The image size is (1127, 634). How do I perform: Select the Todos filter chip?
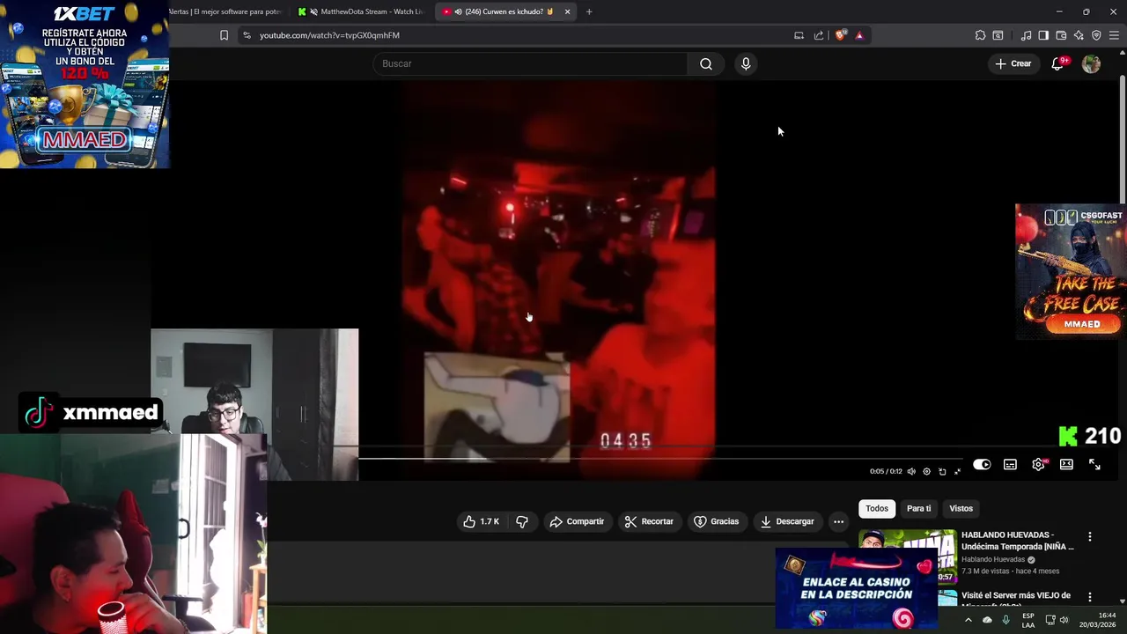click(877, 508)
